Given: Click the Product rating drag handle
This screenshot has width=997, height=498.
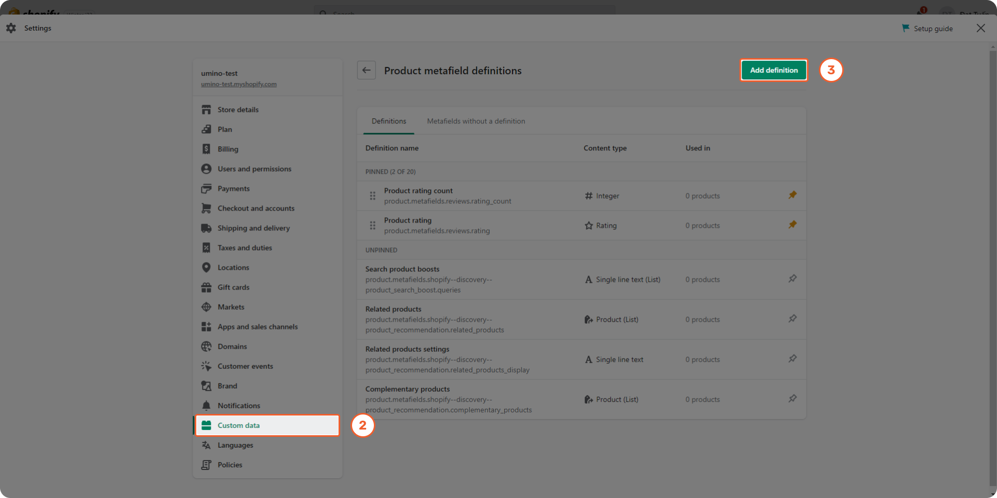Looking at the screenshot, I should (x=372, y=226).
